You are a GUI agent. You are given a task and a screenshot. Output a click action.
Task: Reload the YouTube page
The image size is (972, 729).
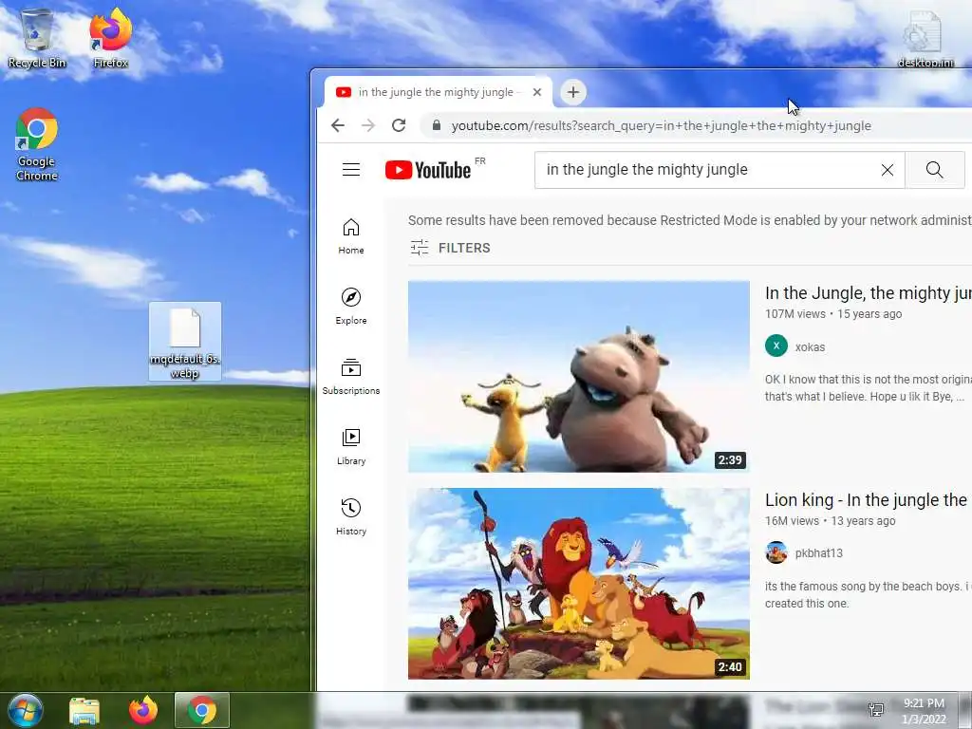[399, 126]
